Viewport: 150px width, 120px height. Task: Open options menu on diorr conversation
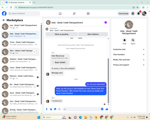click(34, 52)
